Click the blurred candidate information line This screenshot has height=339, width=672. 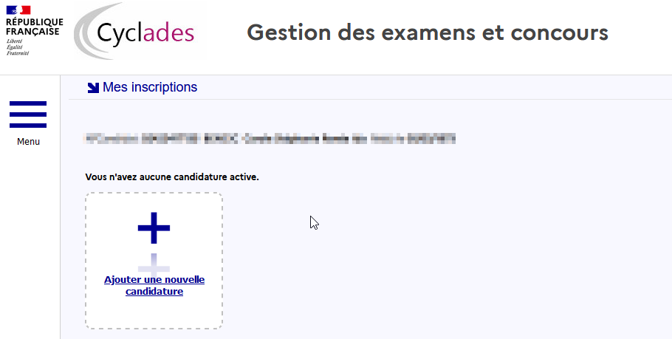pyautogui.click(x=270, y=139)
